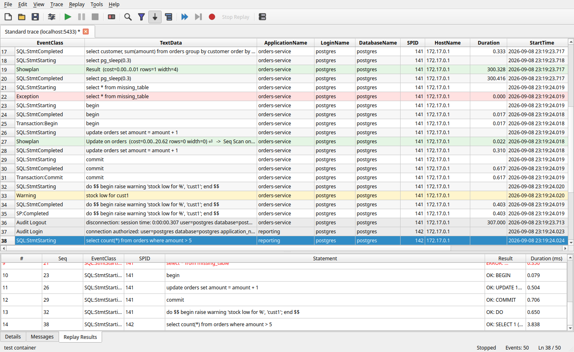574x352 pixels.
Task: Open Find with the magnifier icon
Action: (x=128, y=17)
